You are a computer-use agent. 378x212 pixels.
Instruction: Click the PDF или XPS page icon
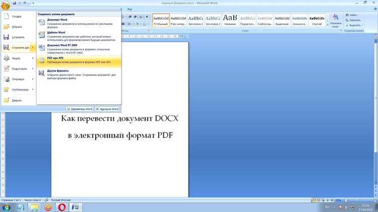coord(42,60)
